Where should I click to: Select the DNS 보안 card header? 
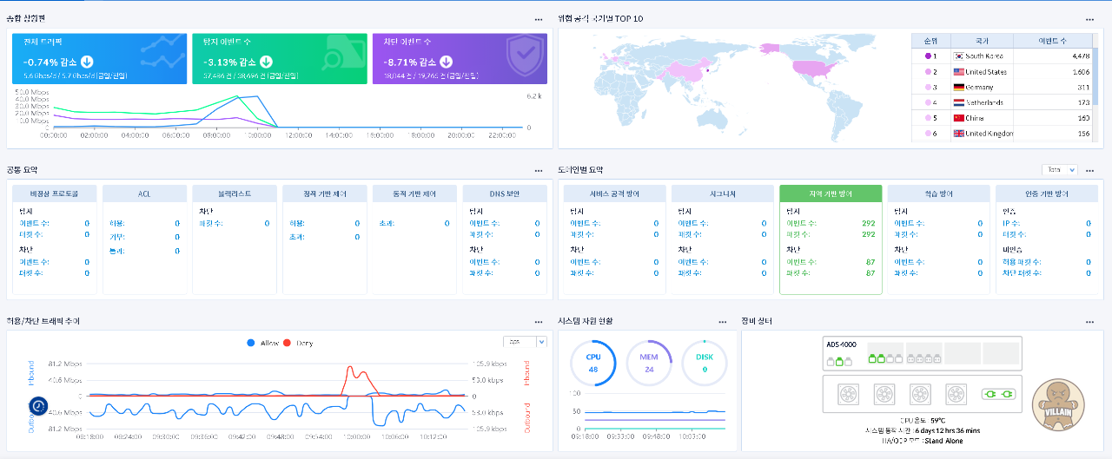(505, 193)
